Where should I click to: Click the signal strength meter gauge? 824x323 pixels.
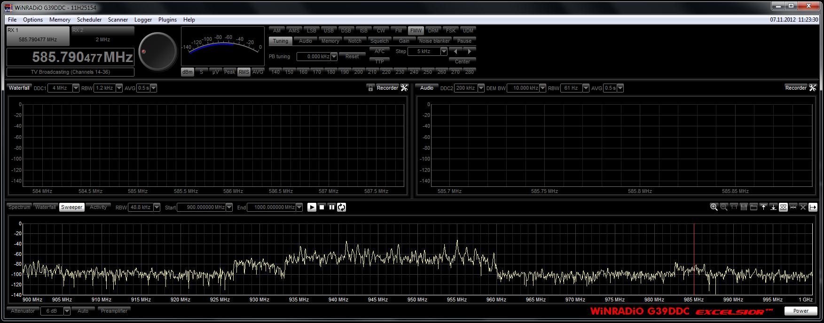tap(223, 46)
